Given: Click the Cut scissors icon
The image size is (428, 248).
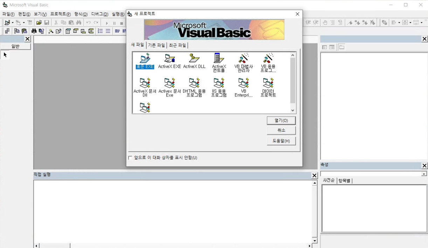Looking at the screenshot, I should 56,22.
